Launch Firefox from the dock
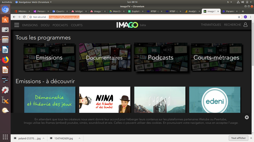The image size is (254, 142). (5, 60)
